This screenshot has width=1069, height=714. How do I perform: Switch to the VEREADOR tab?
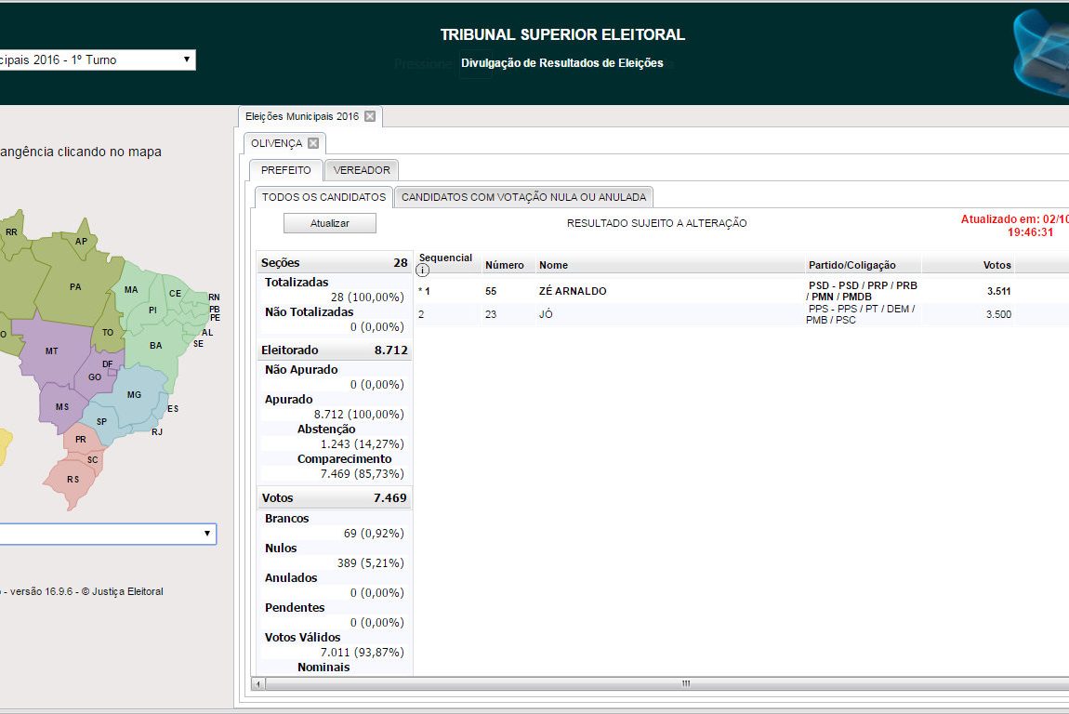click(x=362, y=170)
